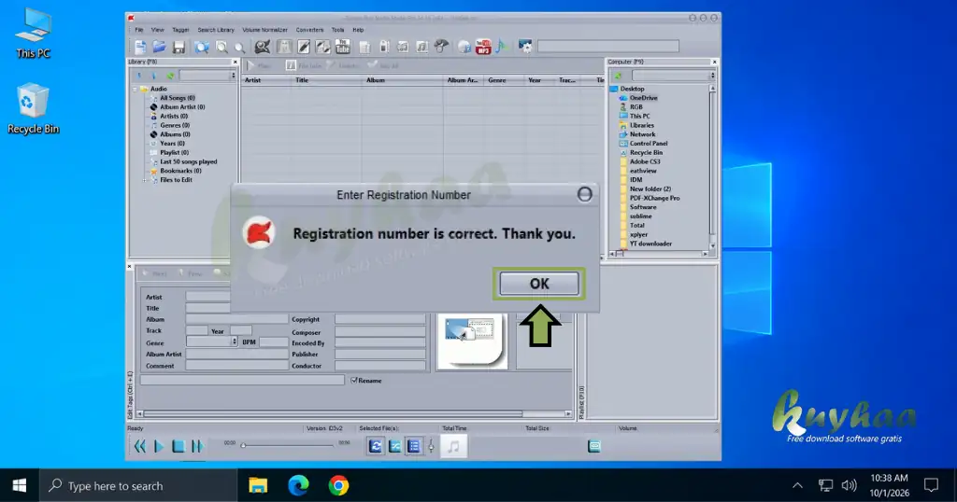Select PDF-XChange Pro folder
The height and width of the screenshot is (502, 957).
tap(654, 198)
